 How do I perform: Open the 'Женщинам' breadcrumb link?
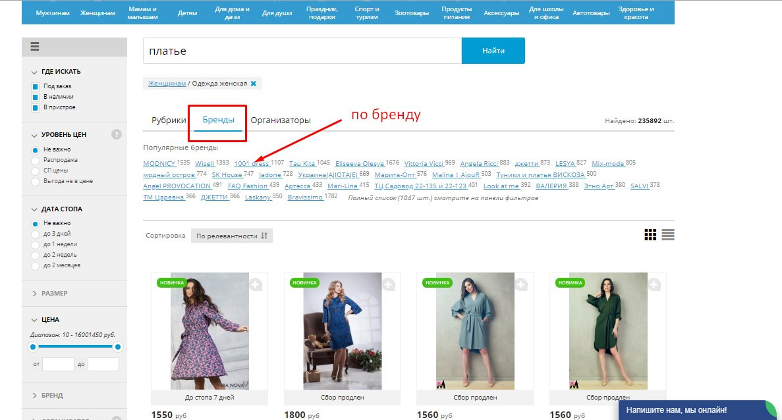click(167, 84)
